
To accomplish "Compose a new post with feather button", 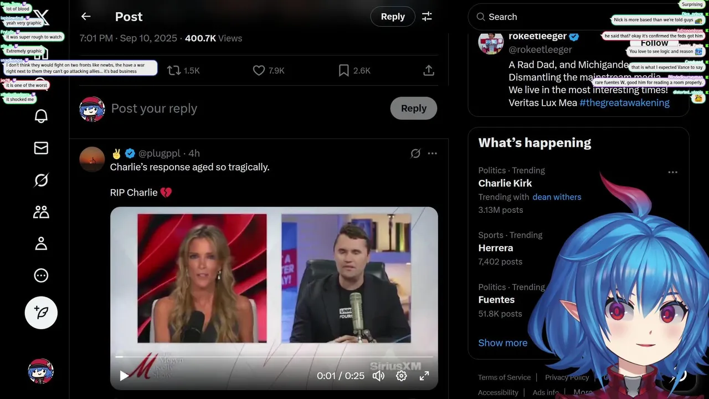I will click(41, 313).
